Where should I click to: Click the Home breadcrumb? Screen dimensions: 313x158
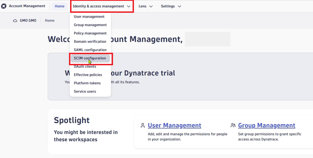50,21
